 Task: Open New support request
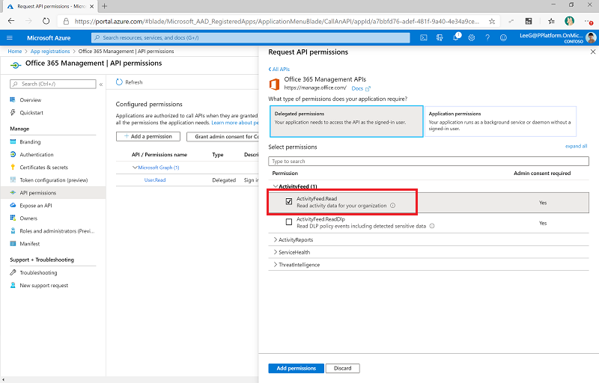pos(43,285)
